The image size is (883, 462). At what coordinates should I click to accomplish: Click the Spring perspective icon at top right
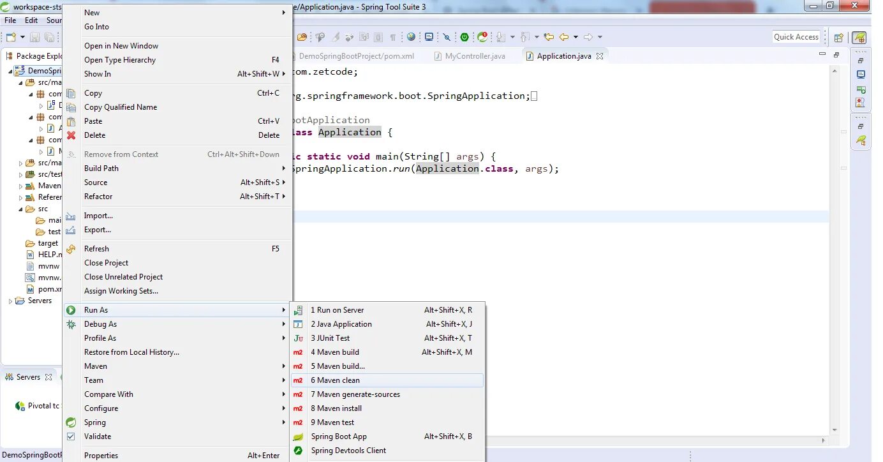click(859, 38)
